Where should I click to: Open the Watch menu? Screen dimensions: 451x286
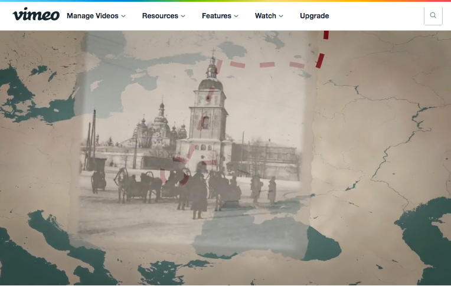(x=265, y=16)
